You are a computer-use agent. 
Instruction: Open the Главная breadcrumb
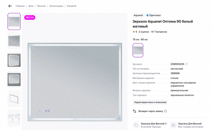click(x=20, y=6)
